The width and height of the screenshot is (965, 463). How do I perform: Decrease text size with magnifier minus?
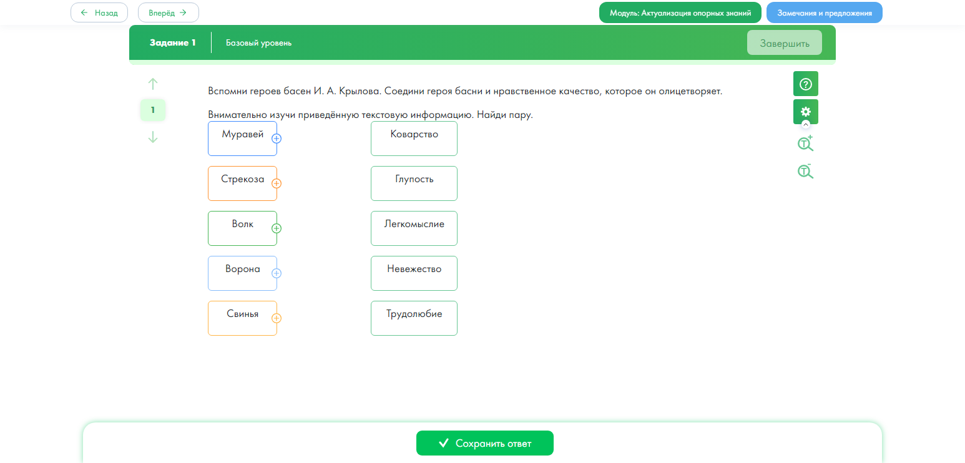(805, 172)
